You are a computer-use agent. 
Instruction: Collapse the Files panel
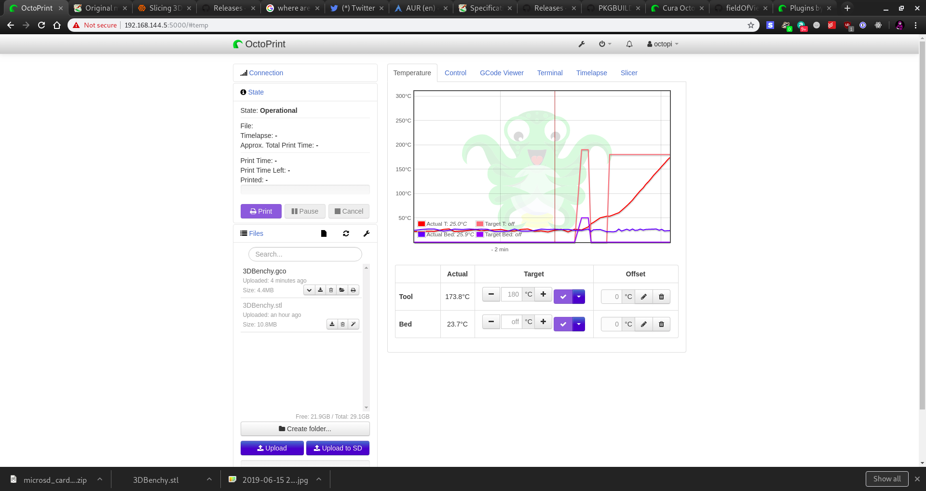click(256, 233)
